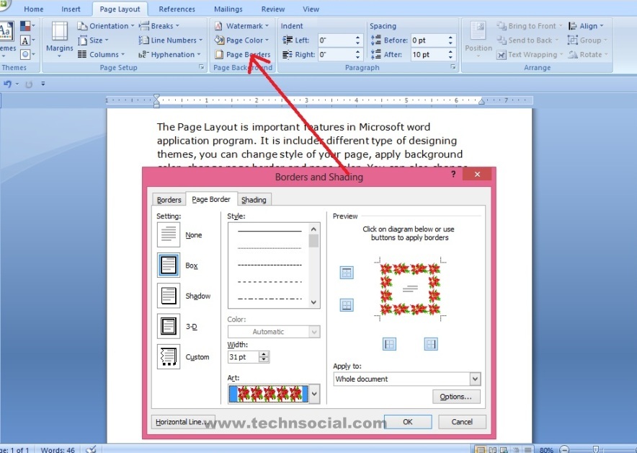
Task: Open the Art border dropdown
Action: pos(313,393)
